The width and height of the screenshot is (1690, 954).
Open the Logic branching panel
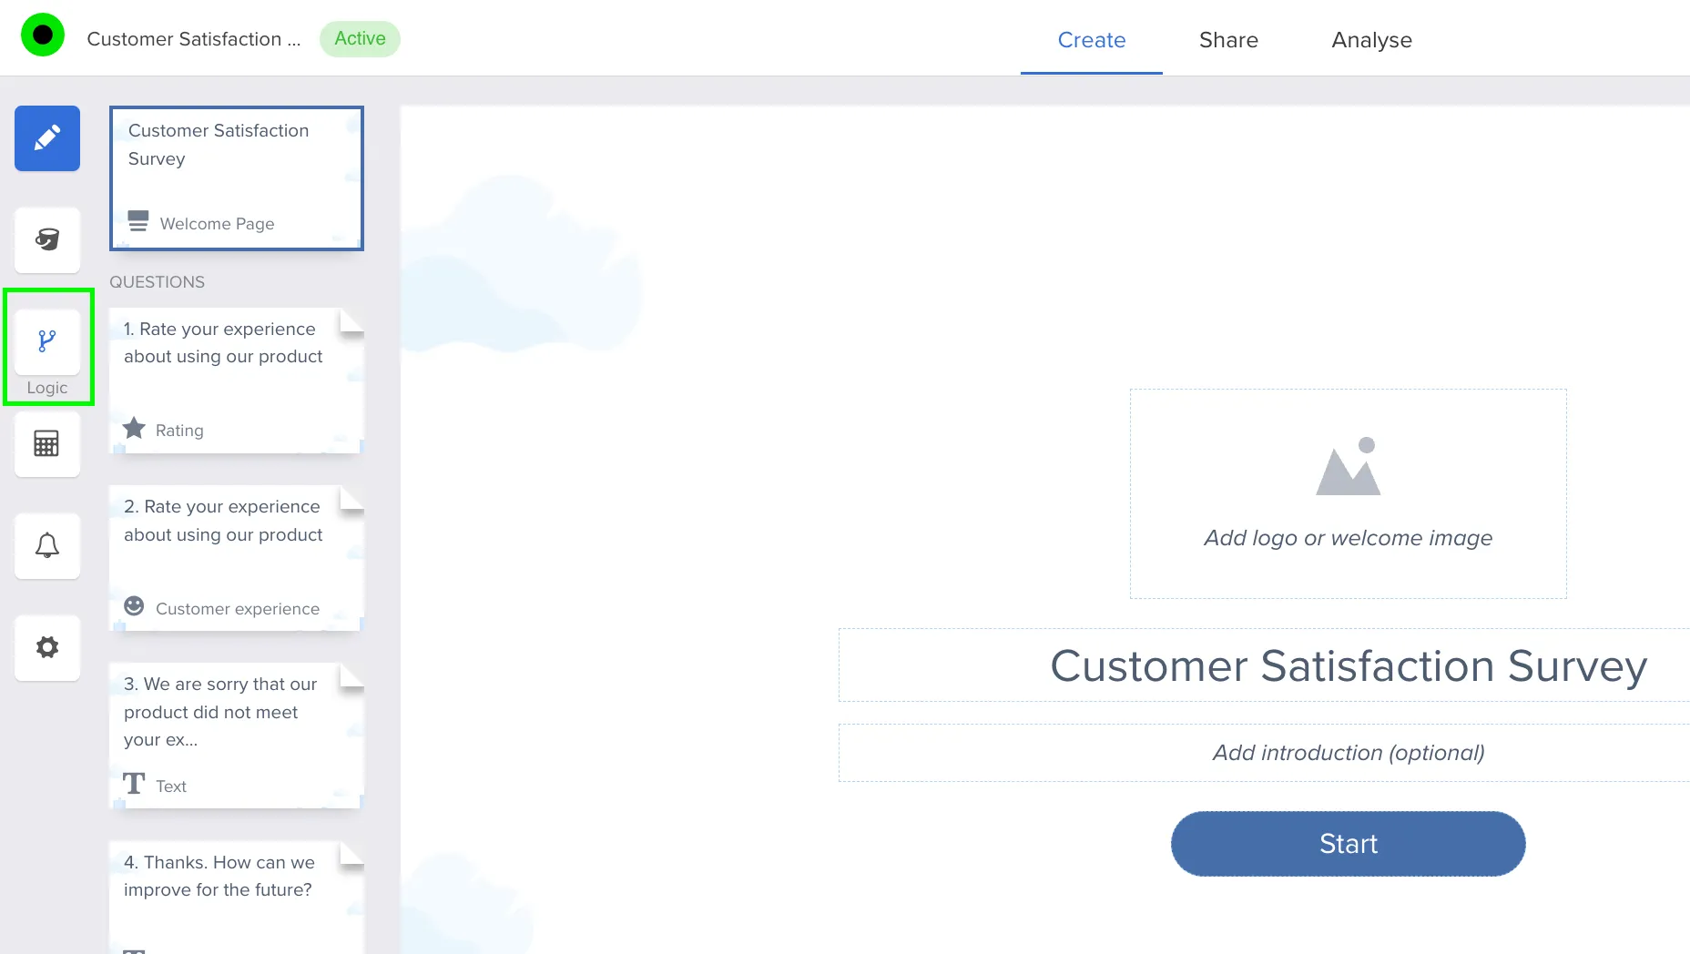coord(47,342)
